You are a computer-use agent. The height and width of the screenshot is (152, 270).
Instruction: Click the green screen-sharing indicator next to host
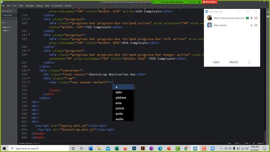coord(247,18)
